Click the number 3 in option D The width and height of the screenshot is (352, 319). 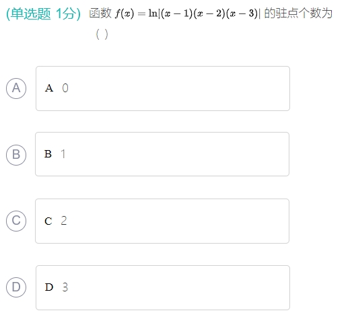click(x=65, y=287)
